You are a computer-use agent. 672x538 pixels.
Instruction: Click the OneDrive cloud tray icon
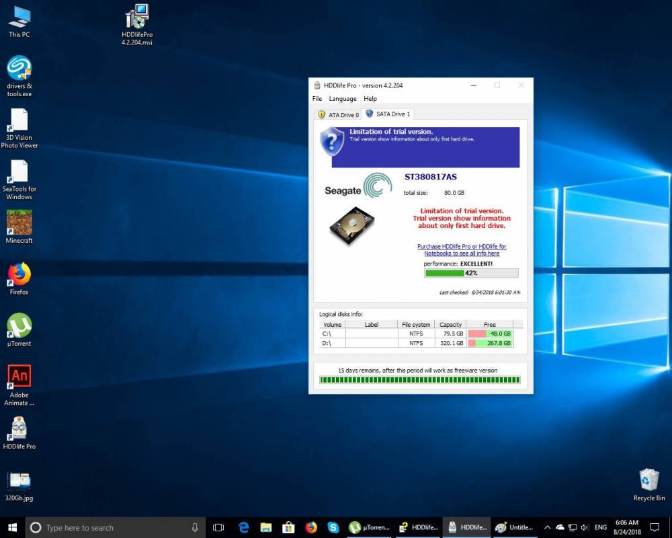tap(560, 527)
